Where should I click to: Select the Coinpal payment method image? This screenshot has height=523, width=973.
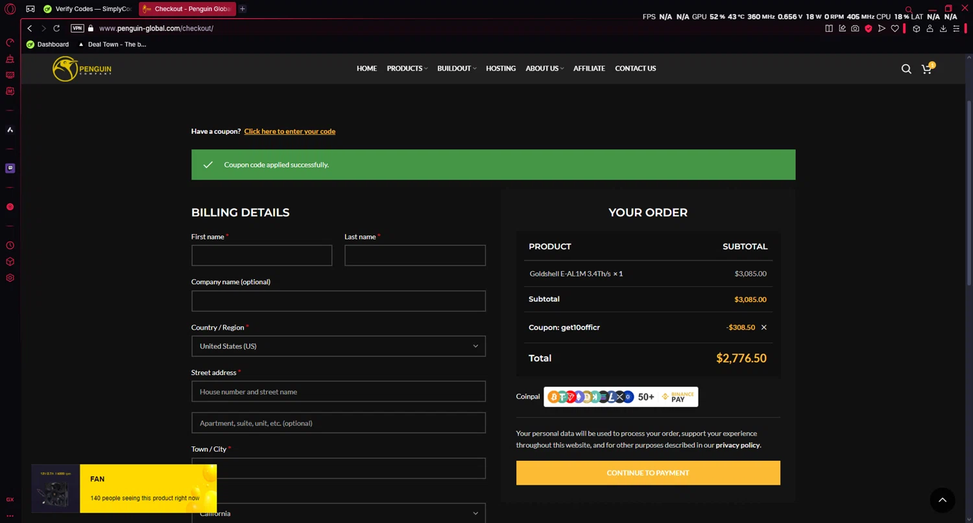pyautogui.click(x=621, y=397)
